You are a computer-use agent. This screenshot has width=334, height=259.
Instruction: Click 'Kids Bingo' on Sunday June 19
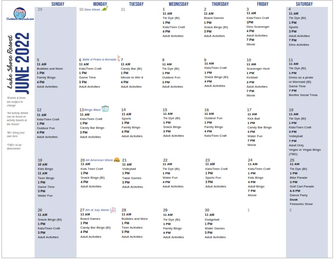click(x=45, y=169)
